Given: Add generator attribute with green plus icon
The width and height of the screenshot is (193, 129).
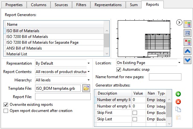Looking at the screenshot, I should pyautogui.click(x=178, y=94).
